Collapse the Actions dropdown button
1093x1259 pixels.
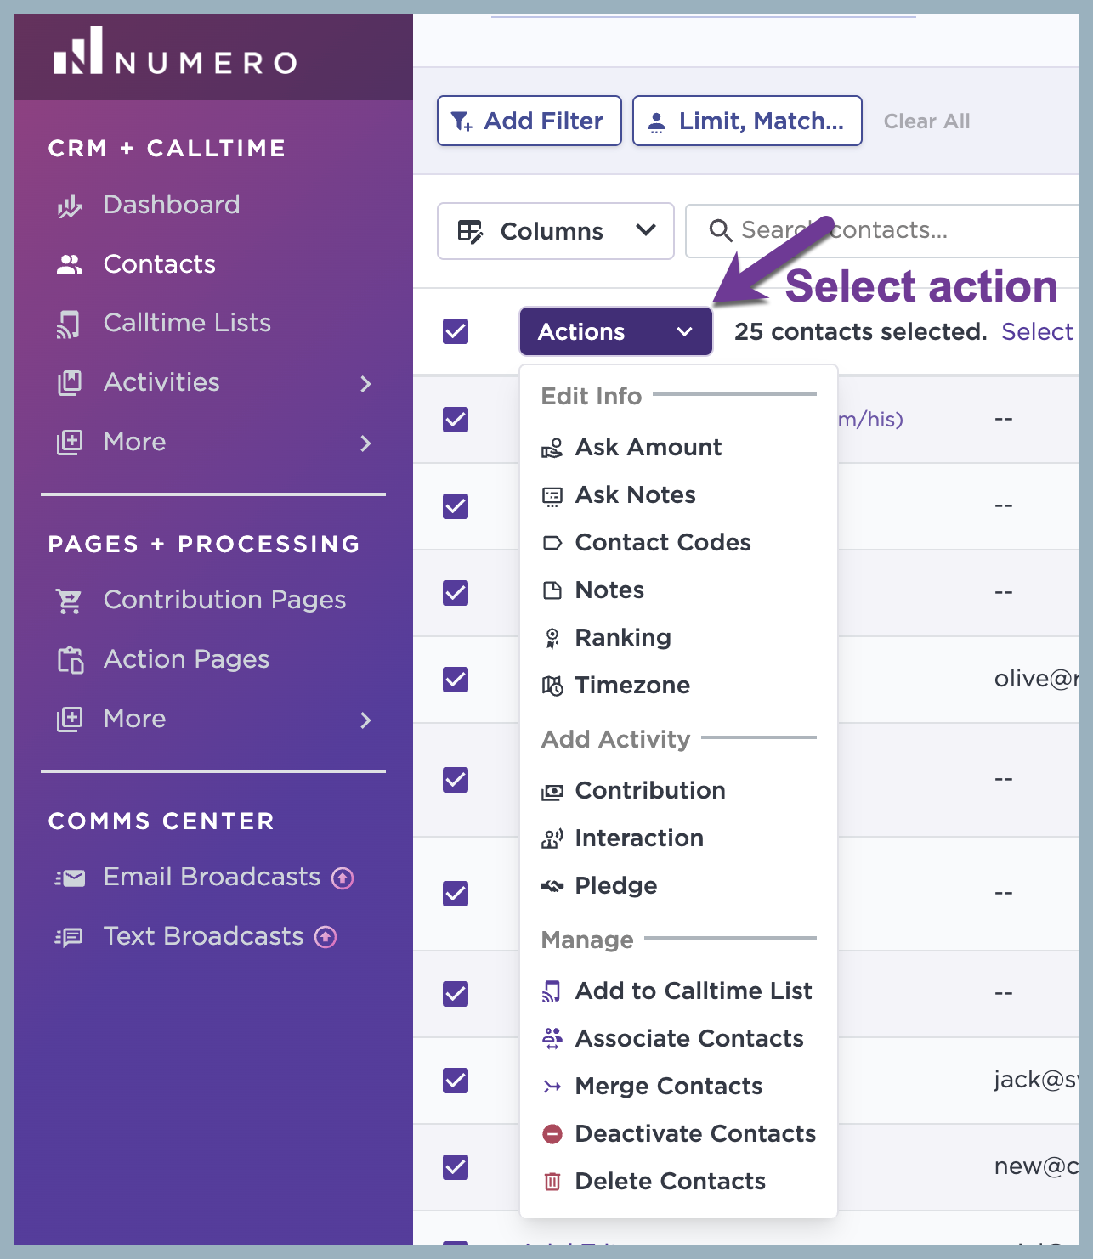click(616, 331)
